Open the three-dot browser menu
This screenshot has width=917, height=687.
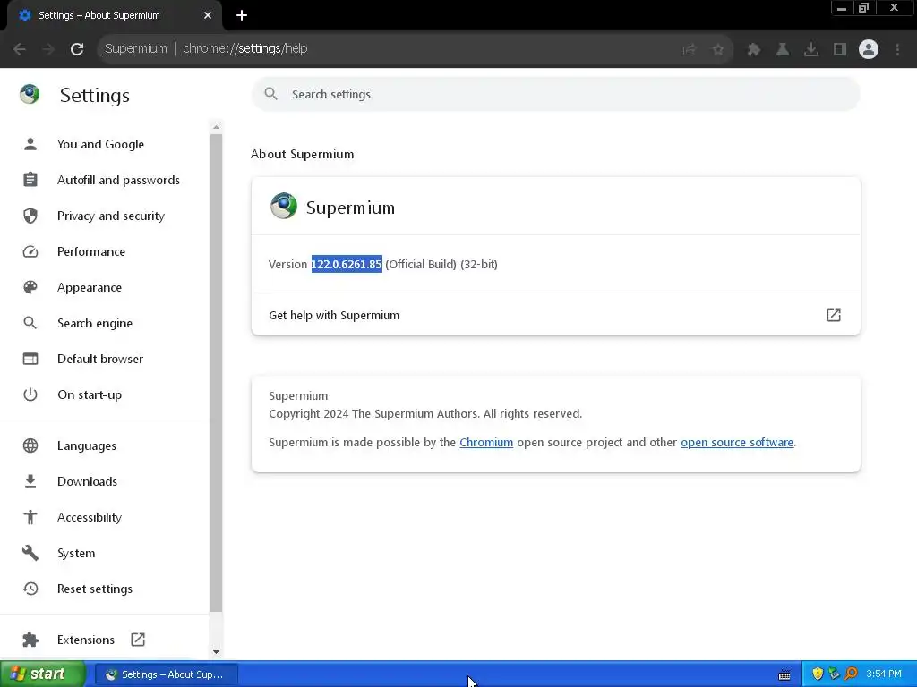[897, 50]
